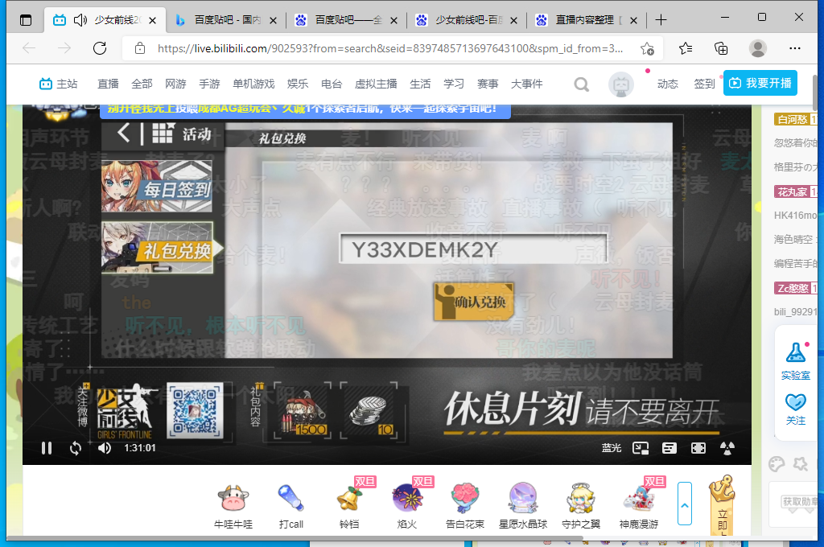Click the horizontal page scrollbar
This screenshot has width=824, height=547.
click(295, 537)
